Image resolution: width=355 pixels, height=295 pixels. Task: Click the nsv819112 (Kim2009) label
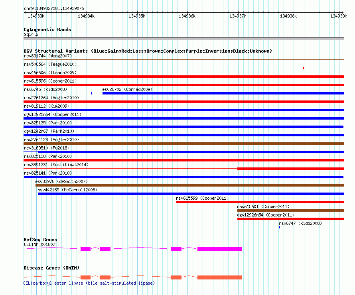click(x=47, y=106)
